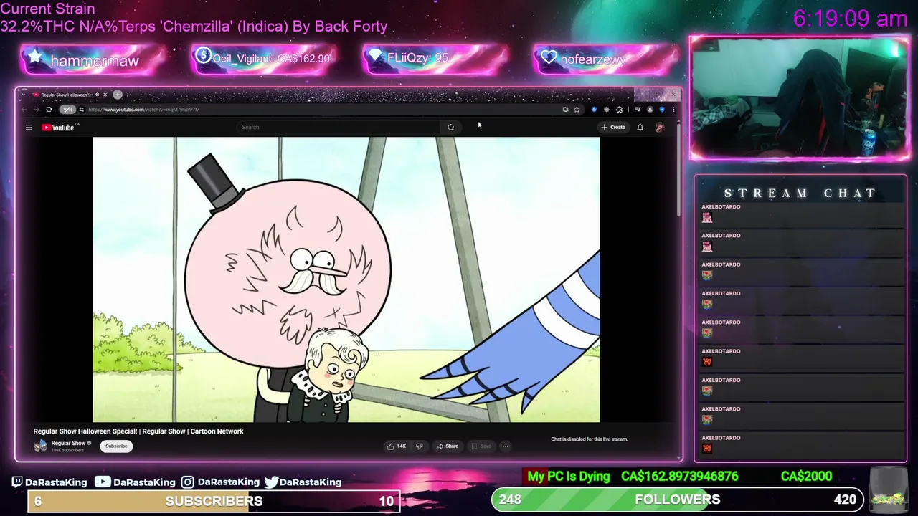The image size is (918, 516).
Task: Share the Regular Show video
Action: tap(447, 446)
